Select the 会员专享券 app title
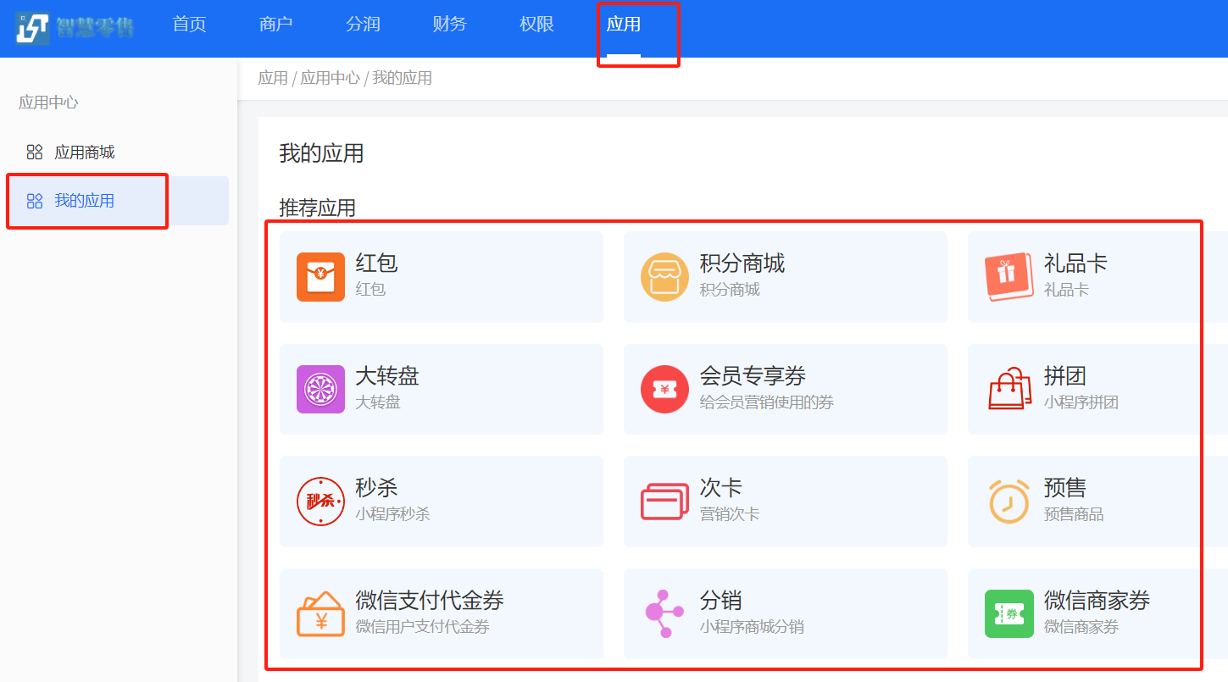The image size is (1228, 682). click(753, 376)
